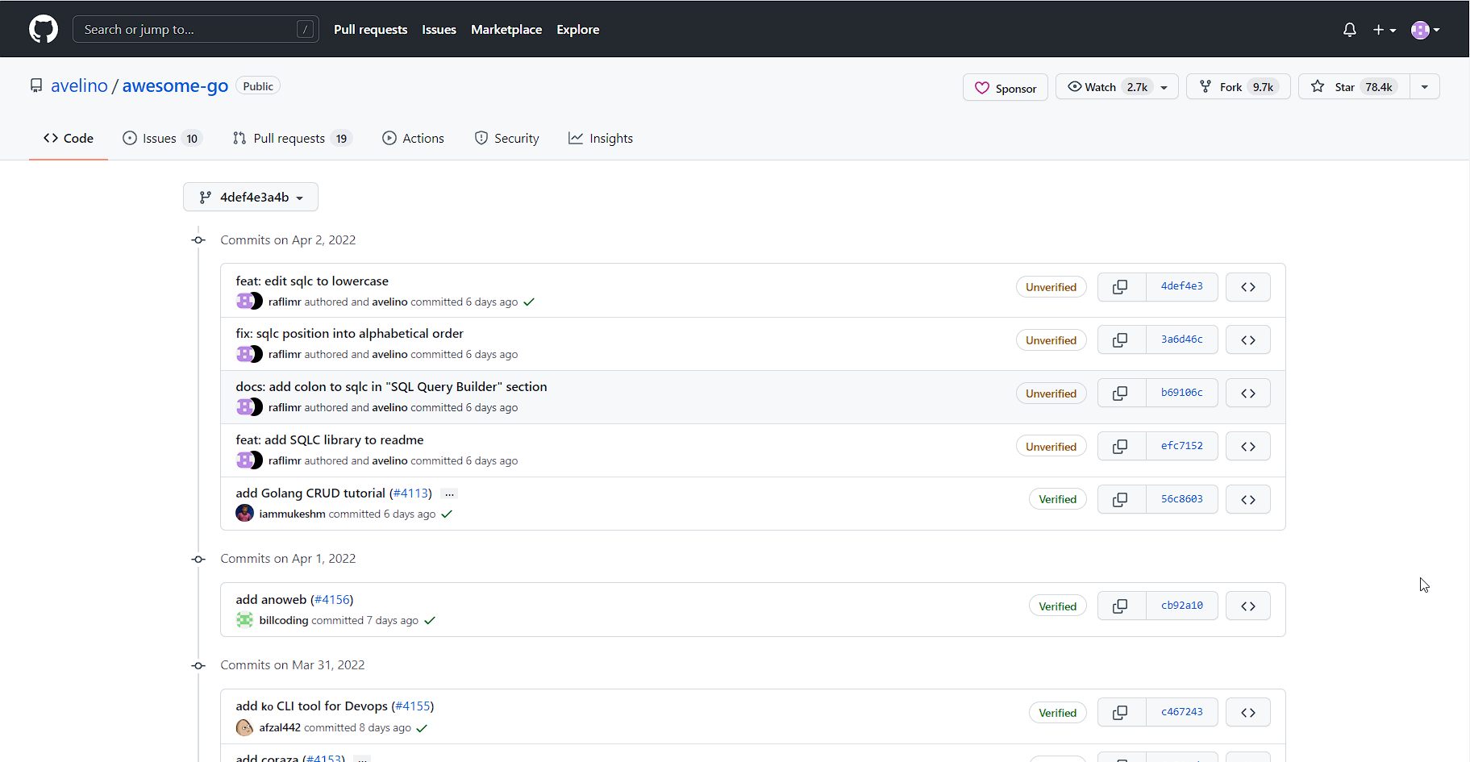This screenshot has width=1470, height=762.
Task: Expand commit description ellipsis for Golang CRUD tutorial
Action: 449,493
